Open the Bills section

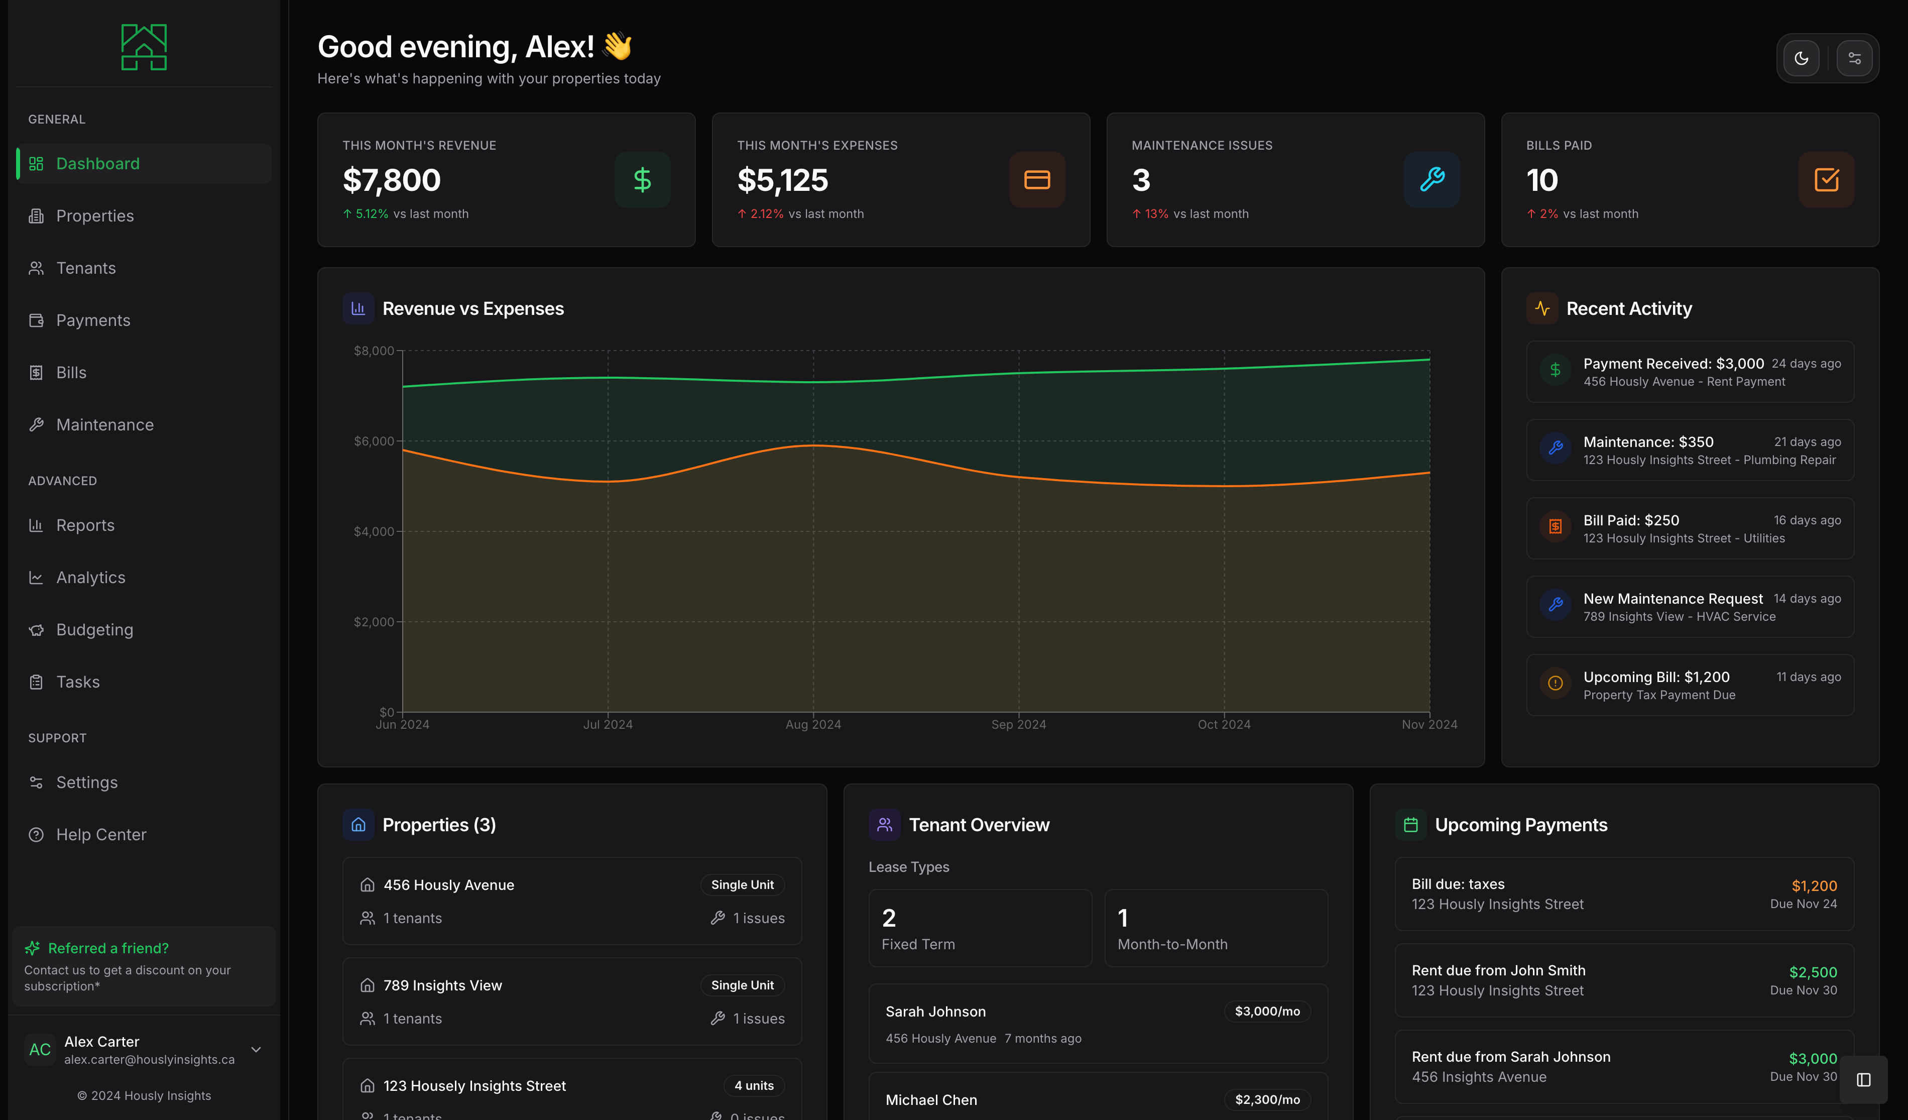click(x=144, y=373)
